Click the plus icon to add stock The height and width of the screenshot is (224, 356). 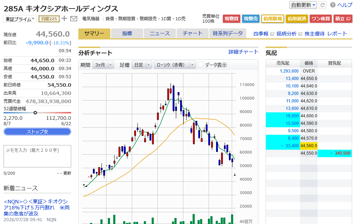(x=64, y=18)
